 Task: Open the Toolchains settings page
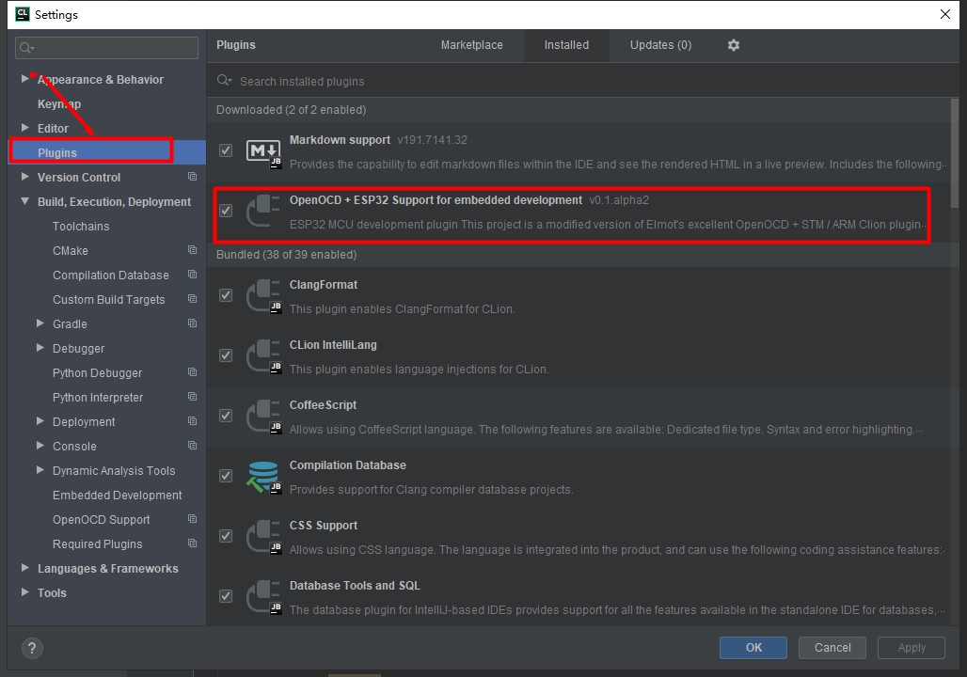pyautogui.click(x=81, y=227)
